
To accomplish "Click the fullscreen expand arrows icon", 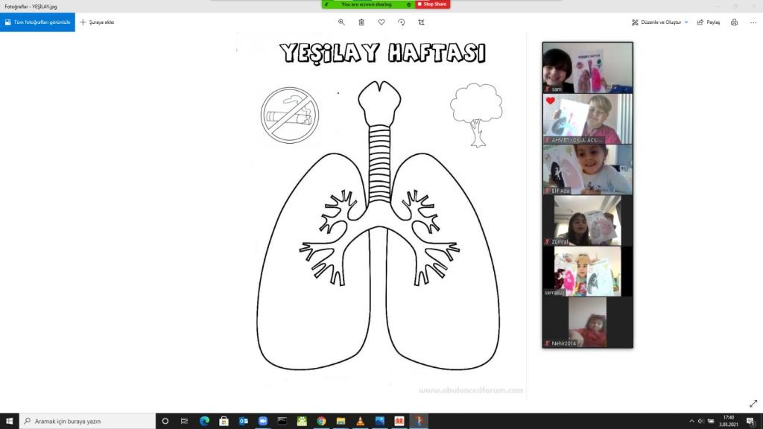I will pyautogui.click(x=753, y=403).
